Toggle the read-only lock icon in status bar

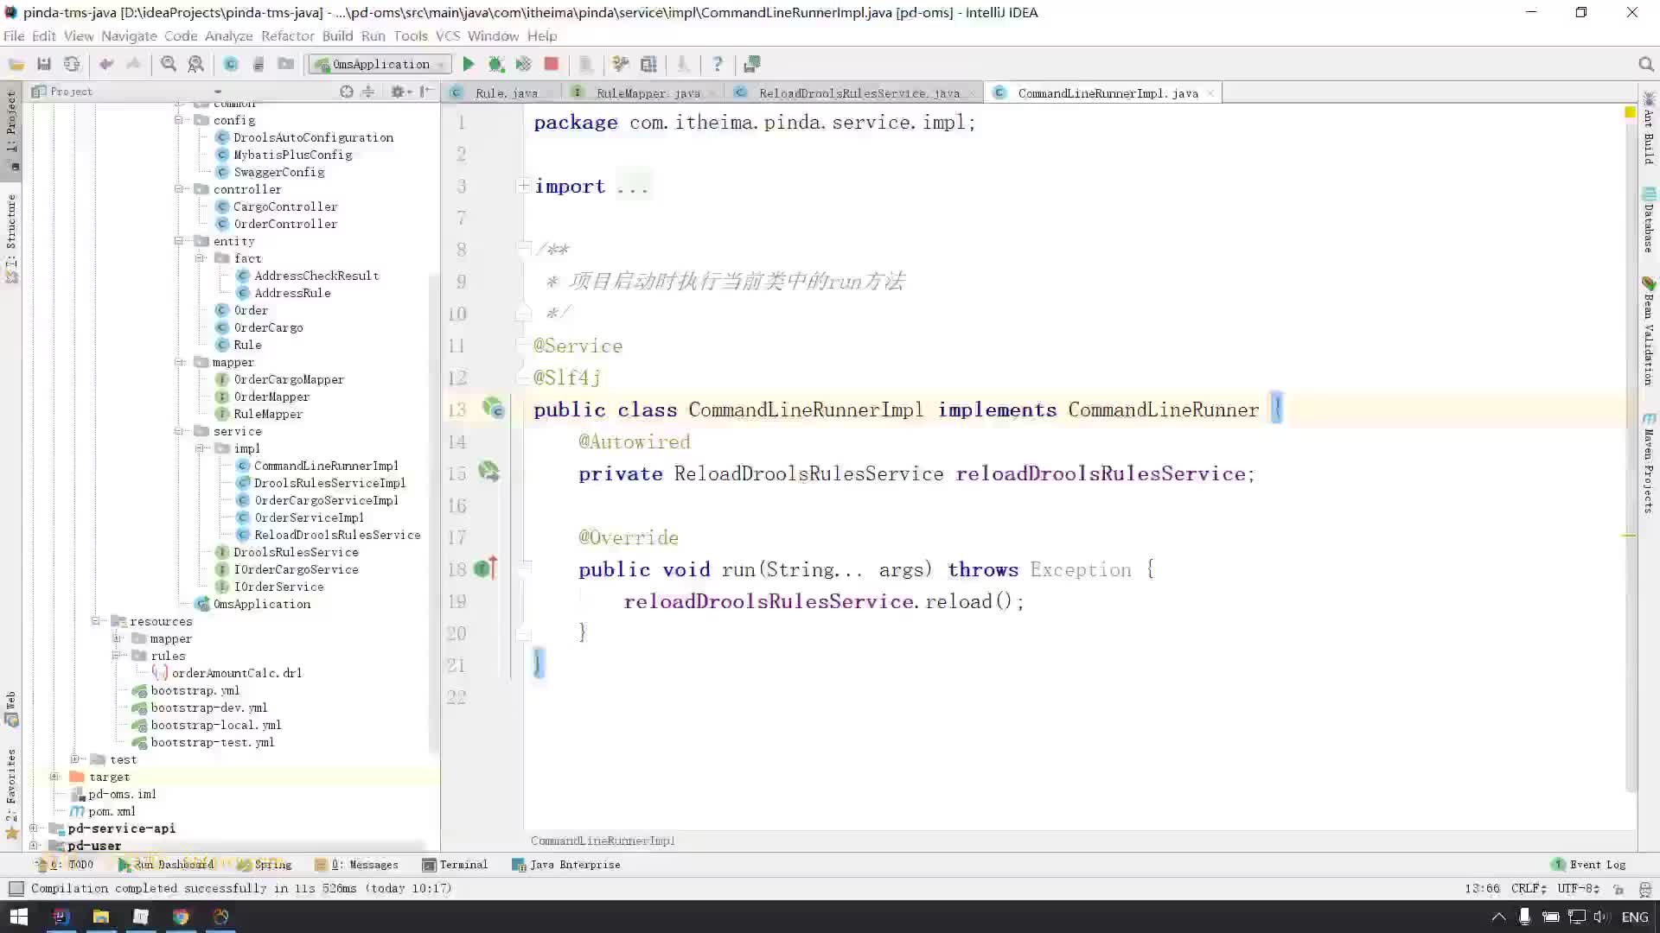click(1618, 888)
